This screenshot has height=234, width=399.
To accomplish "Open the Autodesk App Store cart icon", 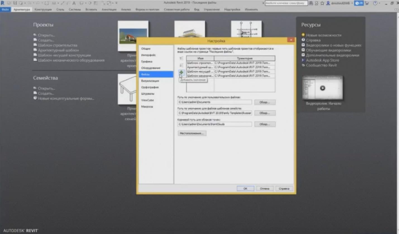I will click(x=367, y=3).
